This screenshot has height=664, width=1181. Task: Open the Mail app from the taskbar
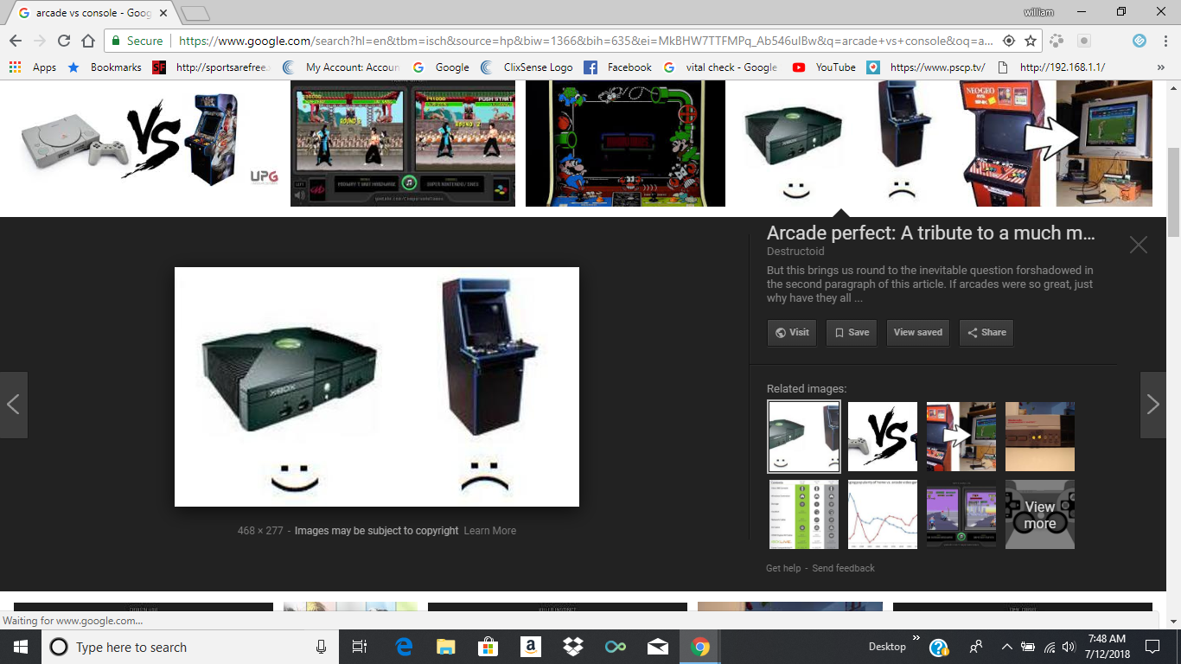657,647
